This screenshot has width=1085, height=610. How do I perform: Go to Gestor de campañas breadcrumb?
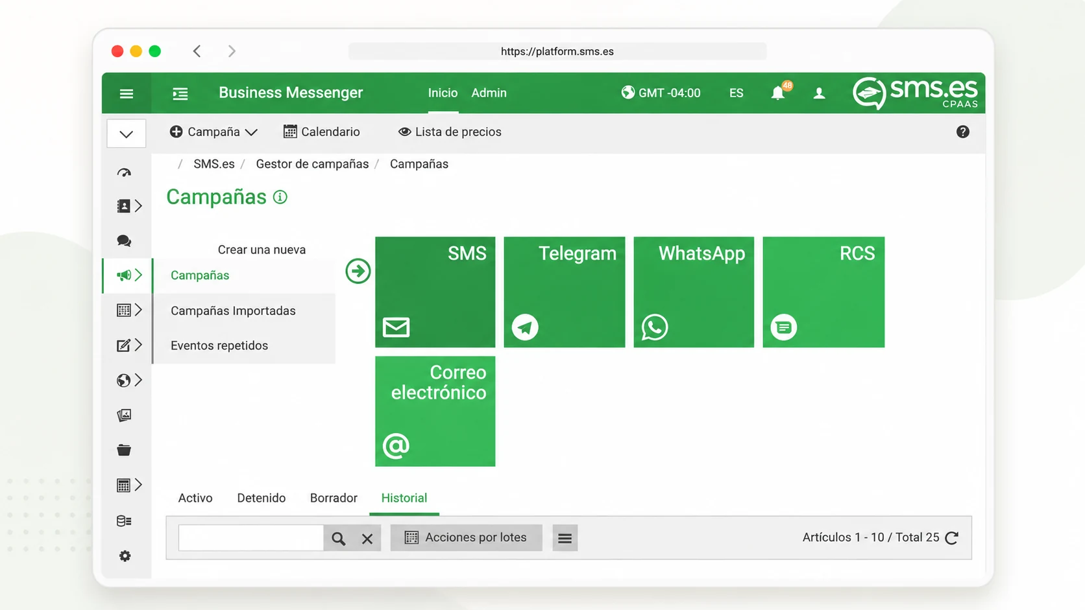[x=312, y=164]
